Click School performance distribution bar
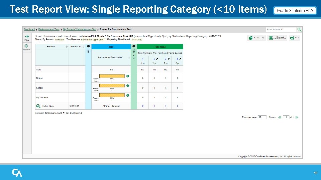Viewport: 321px width, 180px height. [112, 86]
